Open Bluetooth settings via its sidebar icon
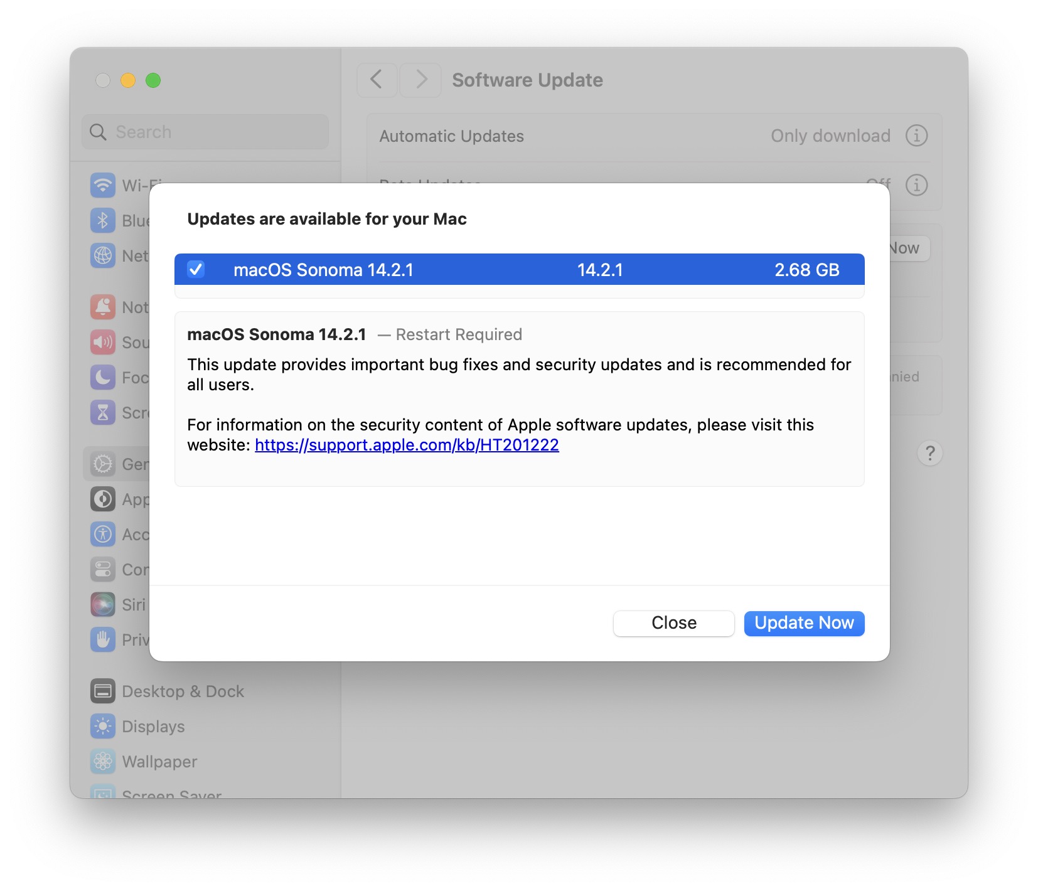Viewport: 1038px width, 891px height. tap(102, 220)
